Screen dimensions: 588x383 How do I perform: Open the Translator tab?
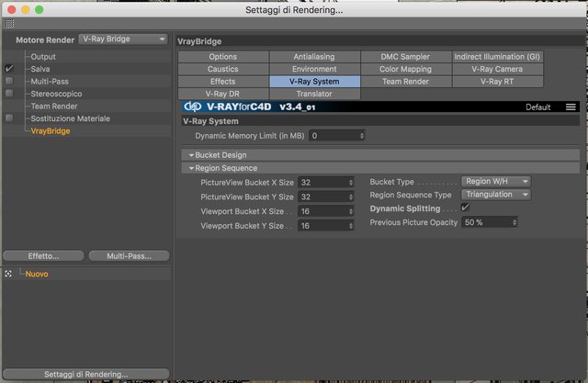click(314, 94)
